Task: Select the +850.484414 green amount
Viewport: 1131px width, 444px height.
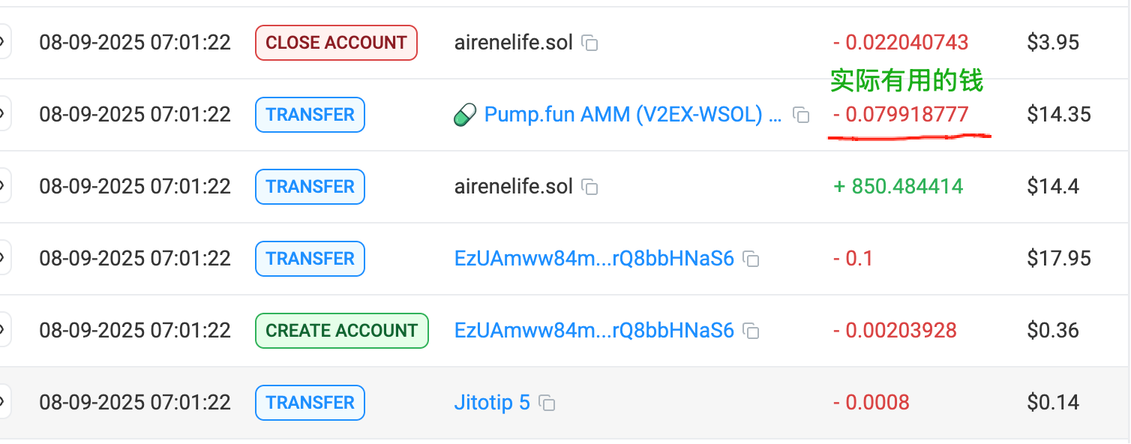Action: pyautogui.click(x=898, y=187)
